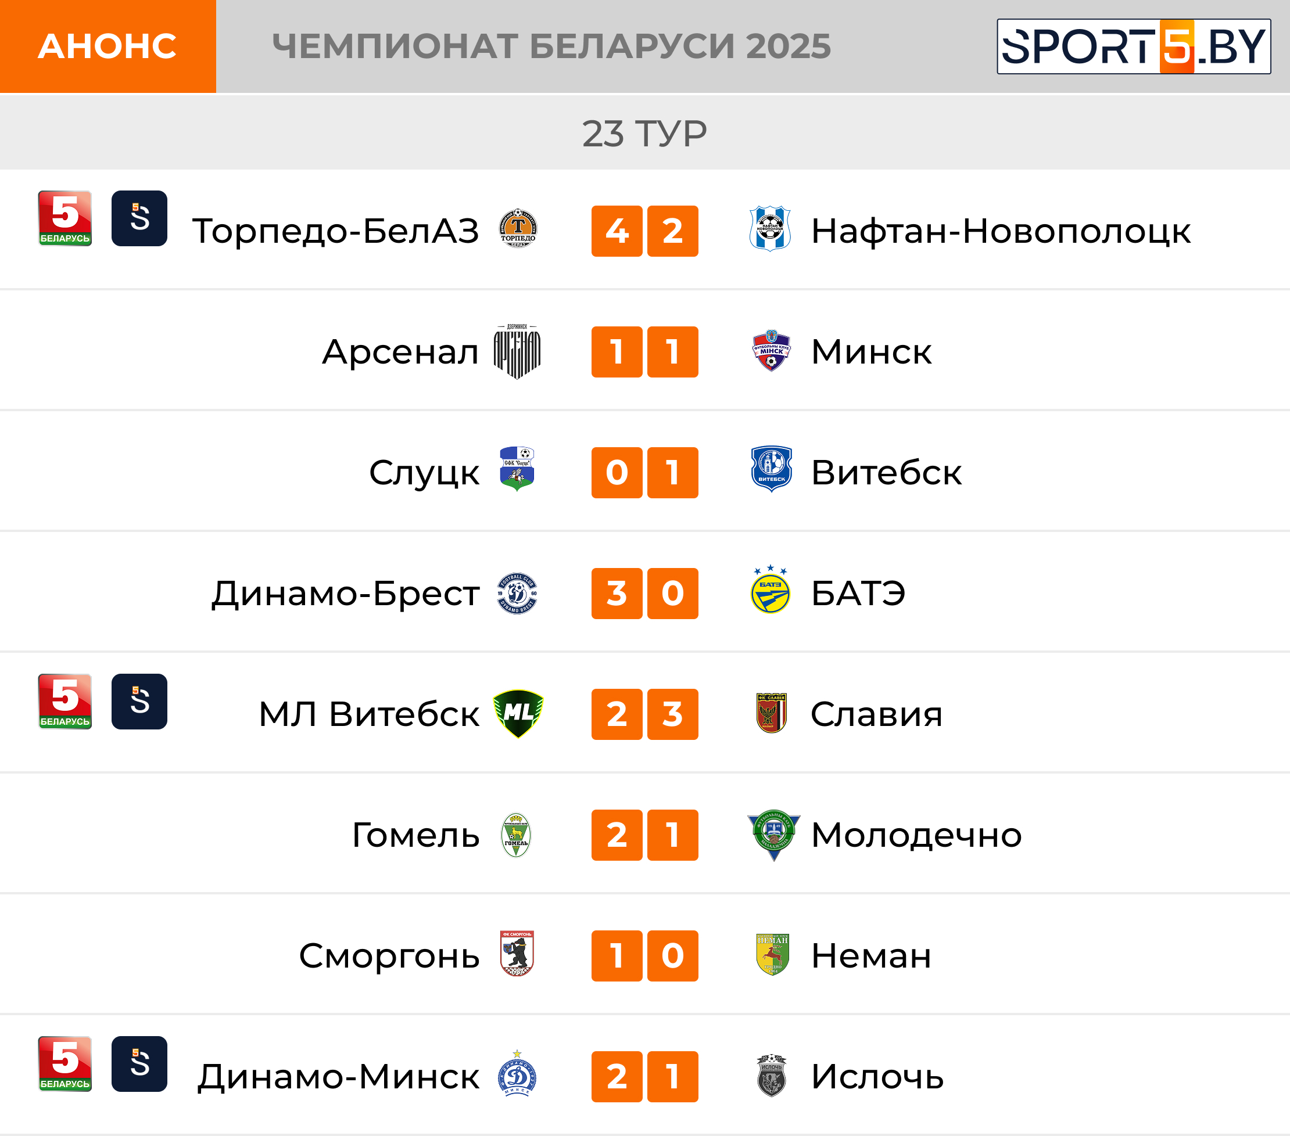1290x1136 pixels.
Task: Click Беларусь 5 channel logo beside Торпедо-БелАЗ
Action: point(65,218)
